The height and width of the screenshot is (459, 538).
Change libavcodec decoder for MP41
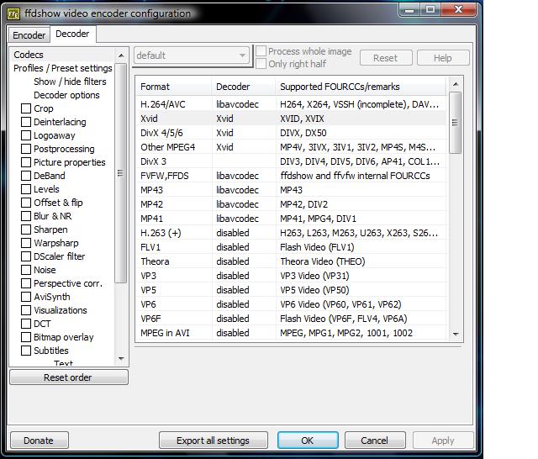(x=244, y=219)
